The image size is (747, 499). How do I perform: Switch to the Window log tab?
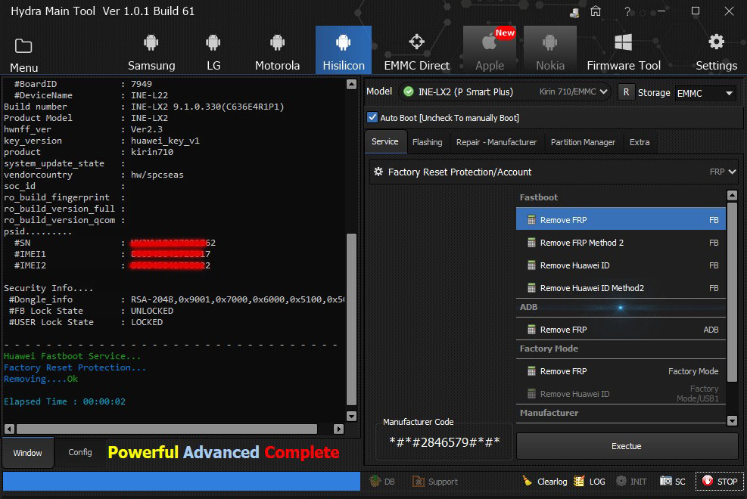pos(28,453)
